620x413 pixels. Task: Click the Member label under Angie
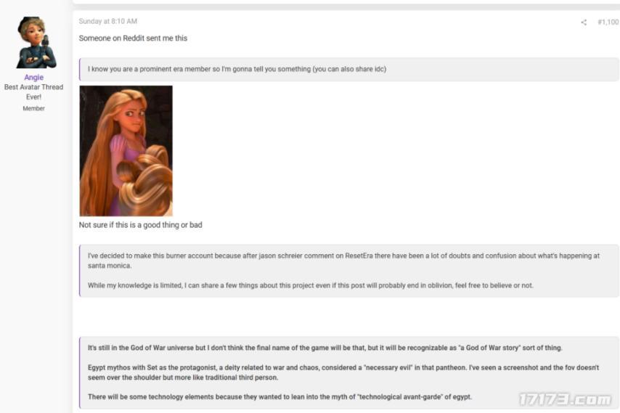point(33,108)
